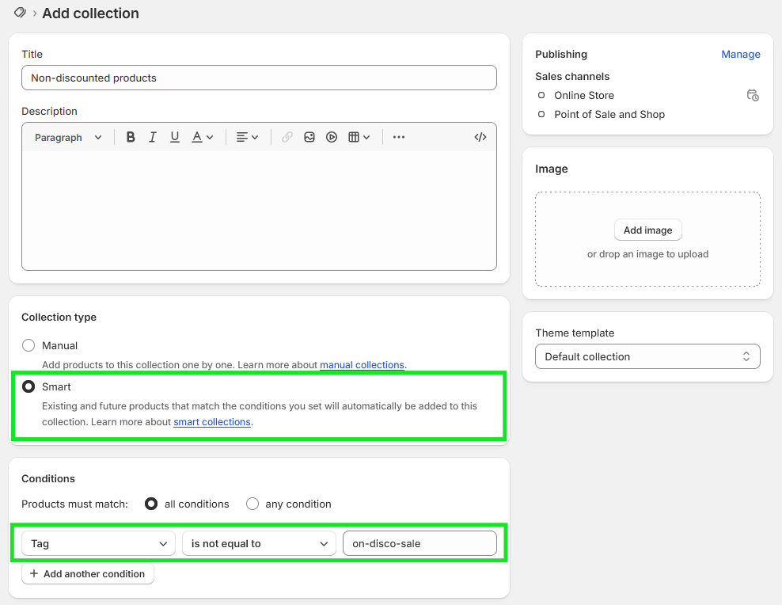Open the text alignment options
This screenshot has height=605, width=782.
coord(247,137)
